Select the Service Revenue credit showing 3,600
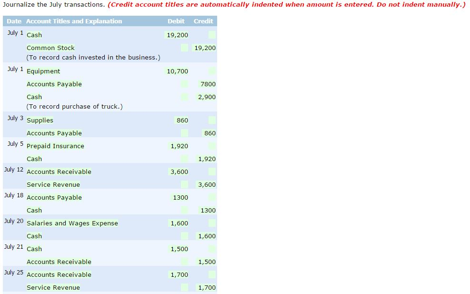The height and width of the screenshot is (294, 470). [205, 184]
